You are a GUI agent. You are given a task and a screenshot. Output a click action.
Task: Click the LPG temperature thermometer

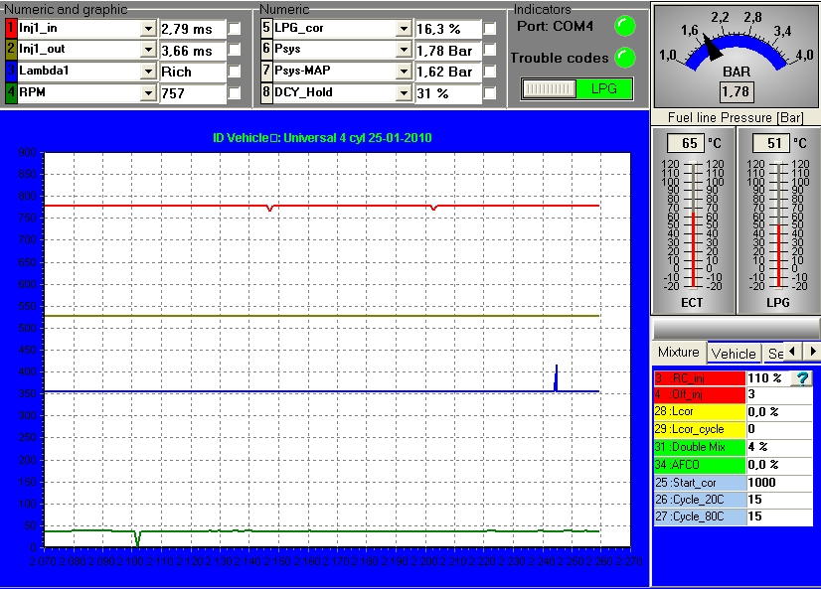(x=777, y=223)
